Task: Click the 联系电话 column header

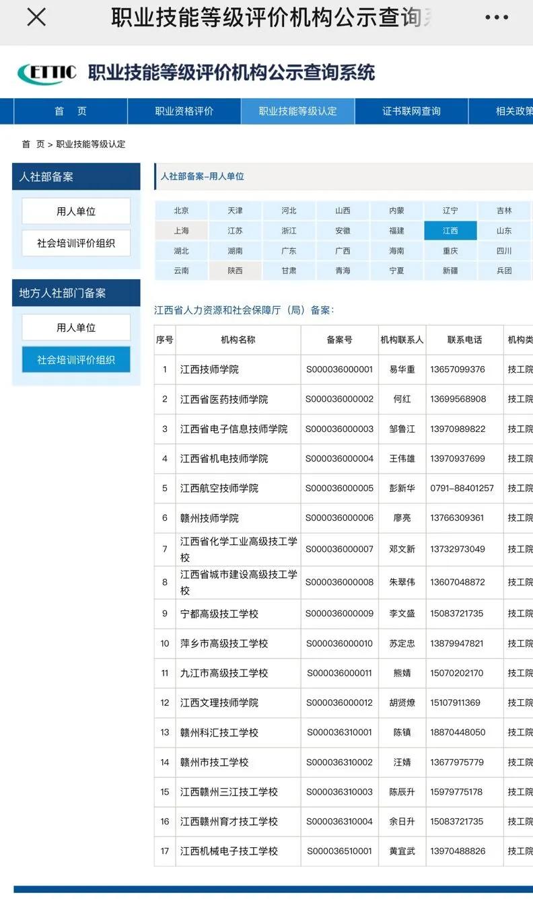Action: 465,340
